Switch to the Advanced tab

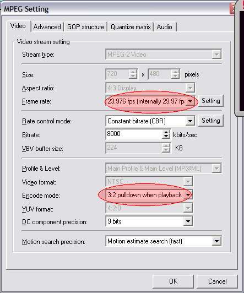[47, 27]
